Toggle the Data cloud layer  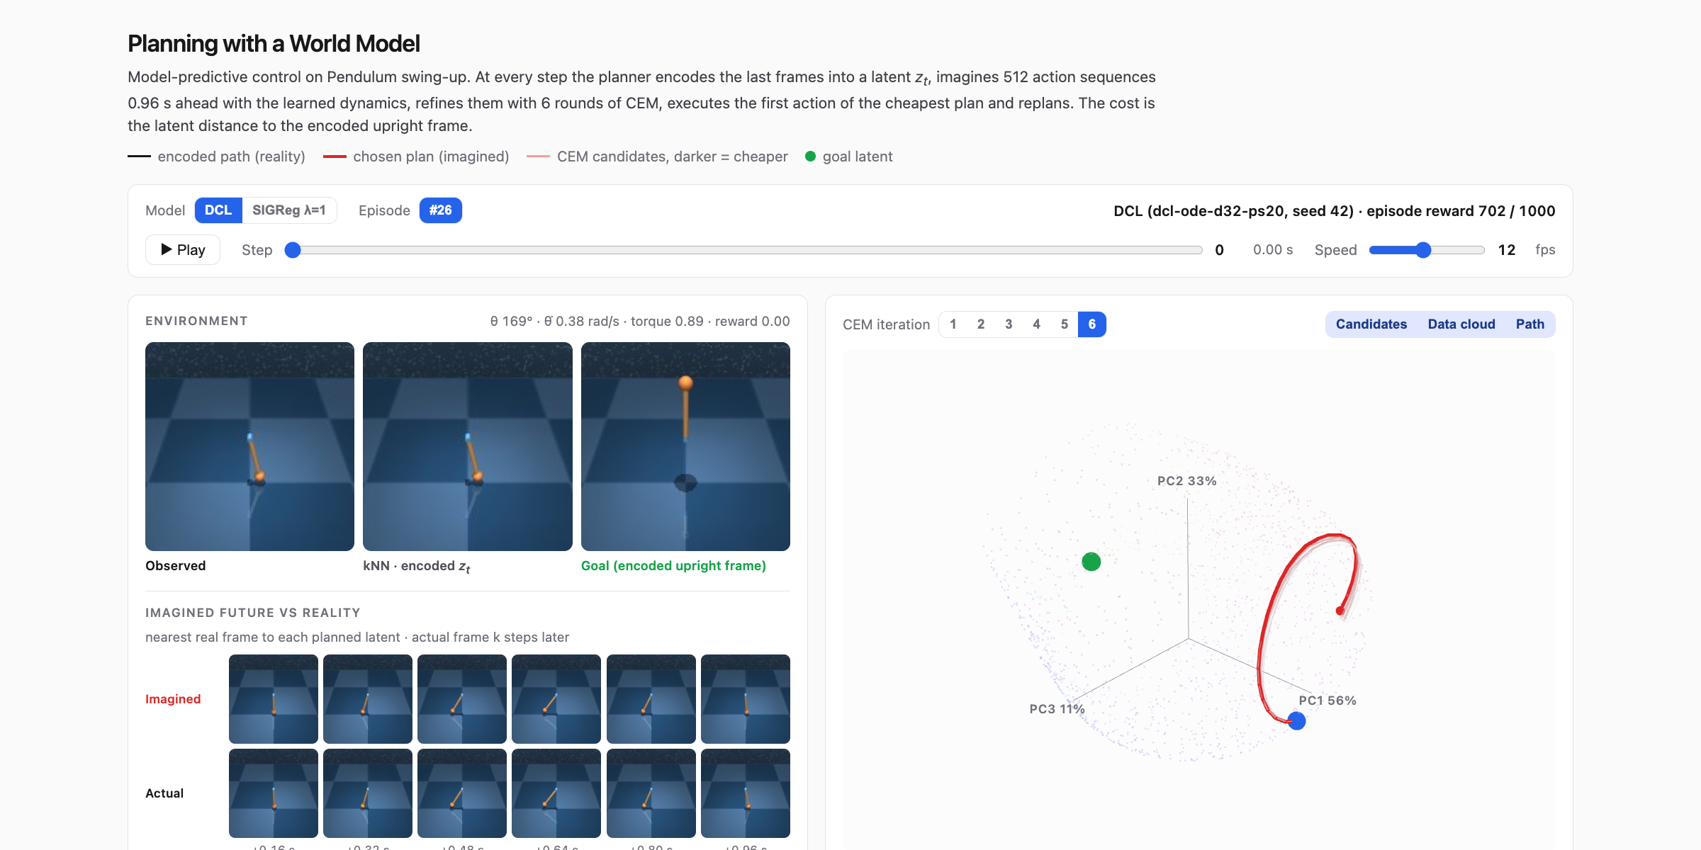pyautogui.click(x=1461, y=324)
